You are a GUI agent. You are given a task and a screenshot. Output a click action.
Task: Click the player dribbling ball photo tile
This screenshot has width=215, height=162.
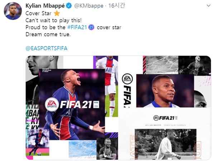(37, 142)
